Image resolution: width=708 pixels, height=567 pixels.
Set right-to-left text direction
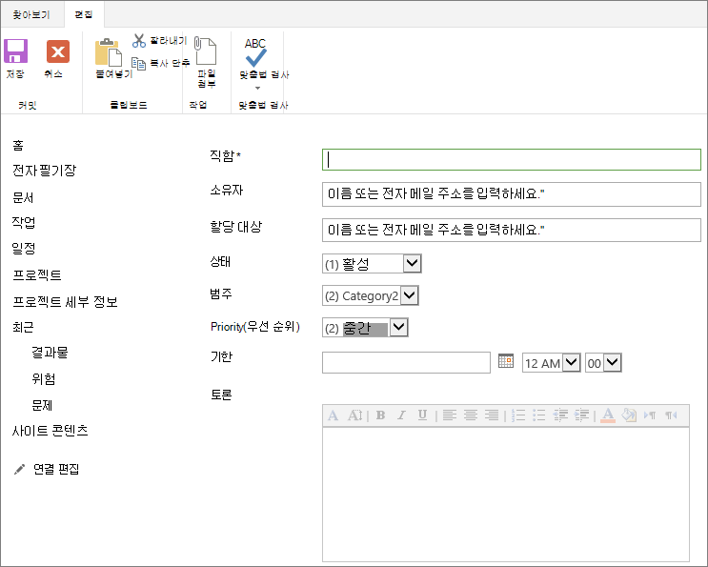[x=671, y=415]
